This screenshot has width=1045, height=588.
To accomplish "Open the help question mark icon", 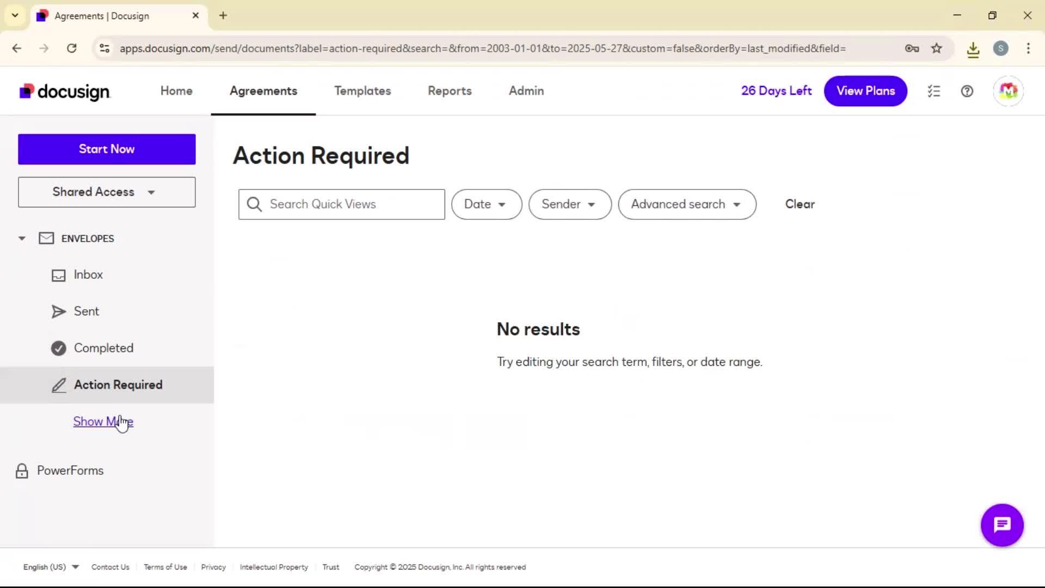I will tap(967, 91).
